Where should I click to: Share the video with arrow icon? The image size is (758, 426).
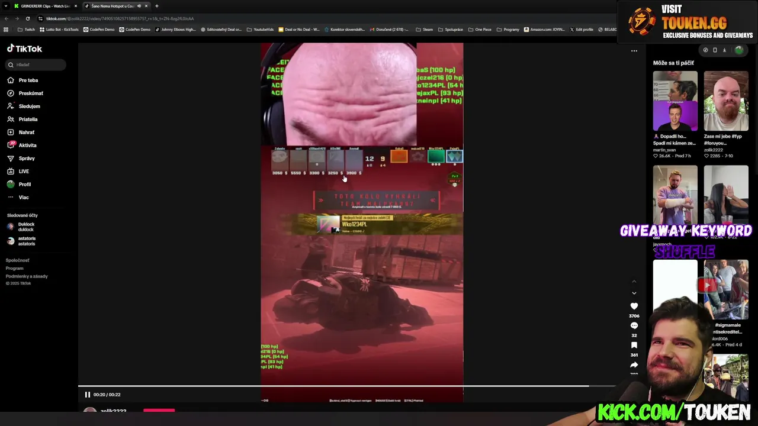tap(634, 364)
